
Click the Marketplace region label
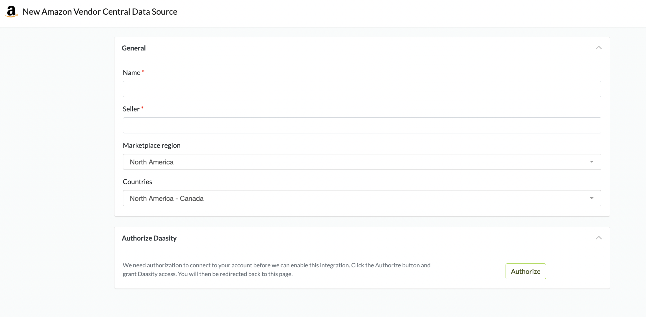pos(151,146)
